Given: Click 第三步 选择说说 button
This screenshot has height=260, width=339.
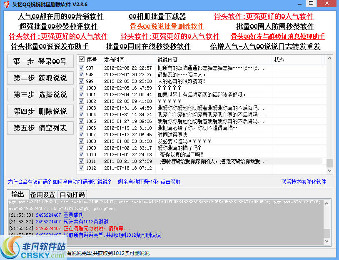Looking at the screenshot, I should 40,95.
